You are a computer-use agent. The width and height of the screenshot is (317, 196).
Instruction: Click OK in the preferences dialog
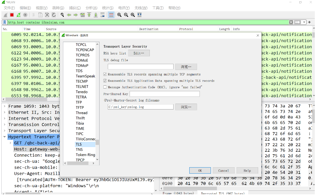[200, 171]
